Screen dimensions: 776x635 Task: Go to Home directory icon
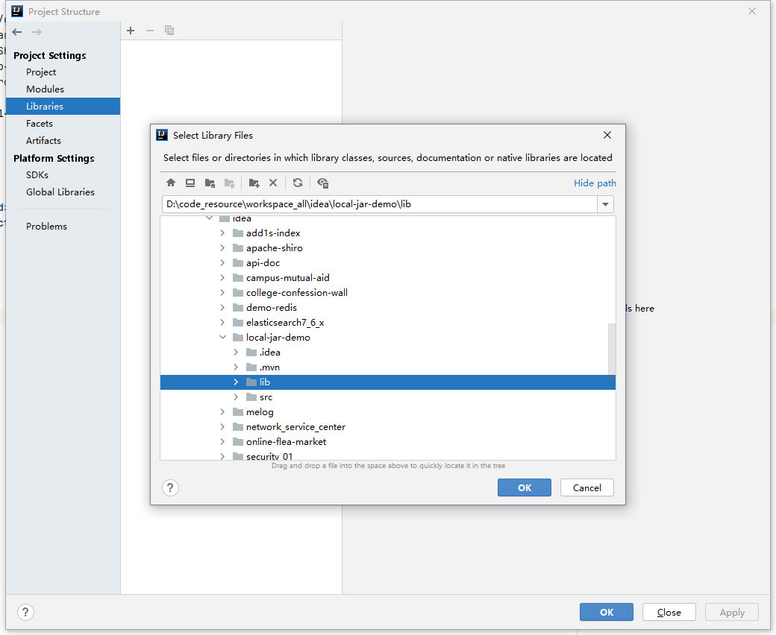(171, 183)
